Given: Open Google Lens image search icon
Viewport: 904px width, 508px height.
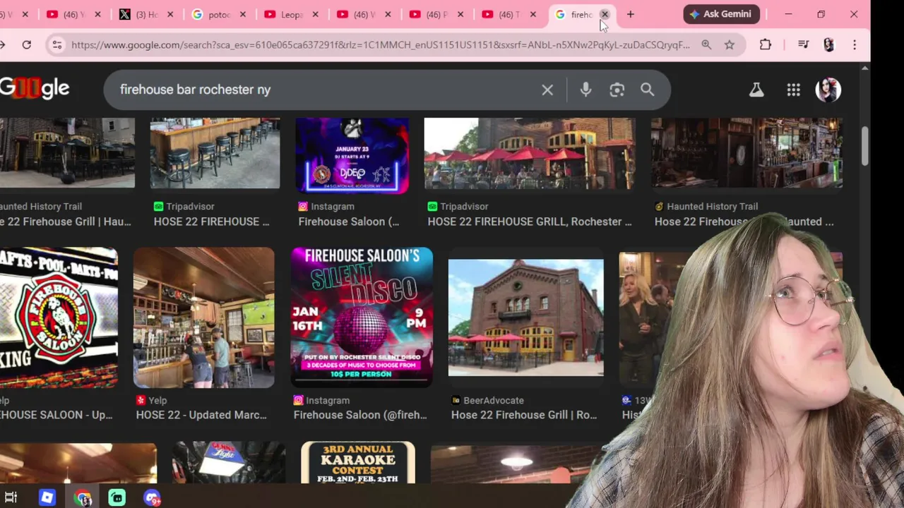Looking at the screenshot, I should pyautogui.click(x=617, y=90).
